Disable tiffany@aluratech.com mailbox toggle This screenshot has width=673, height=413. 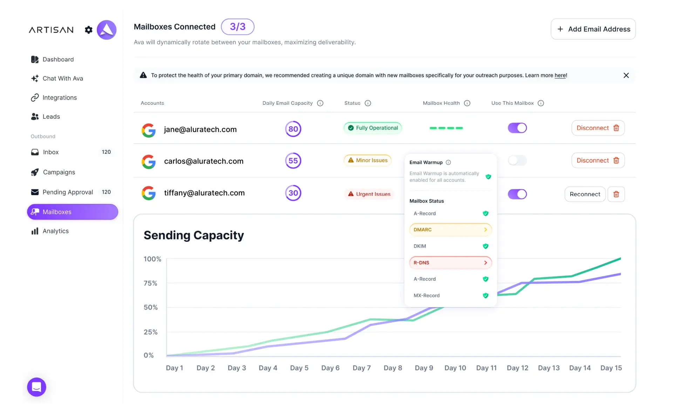(517, 194)
